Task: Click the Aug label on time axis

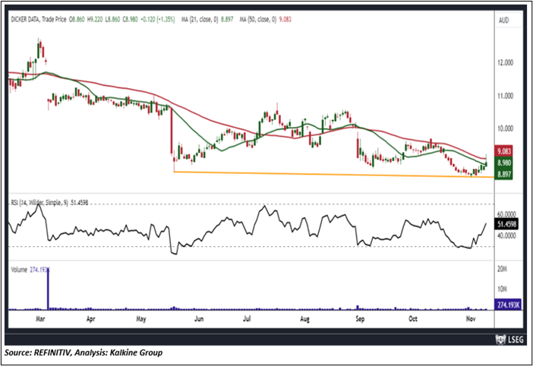Action: pyautogui.click(x=305, y=319)
